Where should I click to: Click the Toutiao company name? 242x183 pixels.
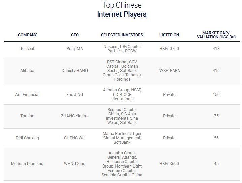(x=27, y=116)
